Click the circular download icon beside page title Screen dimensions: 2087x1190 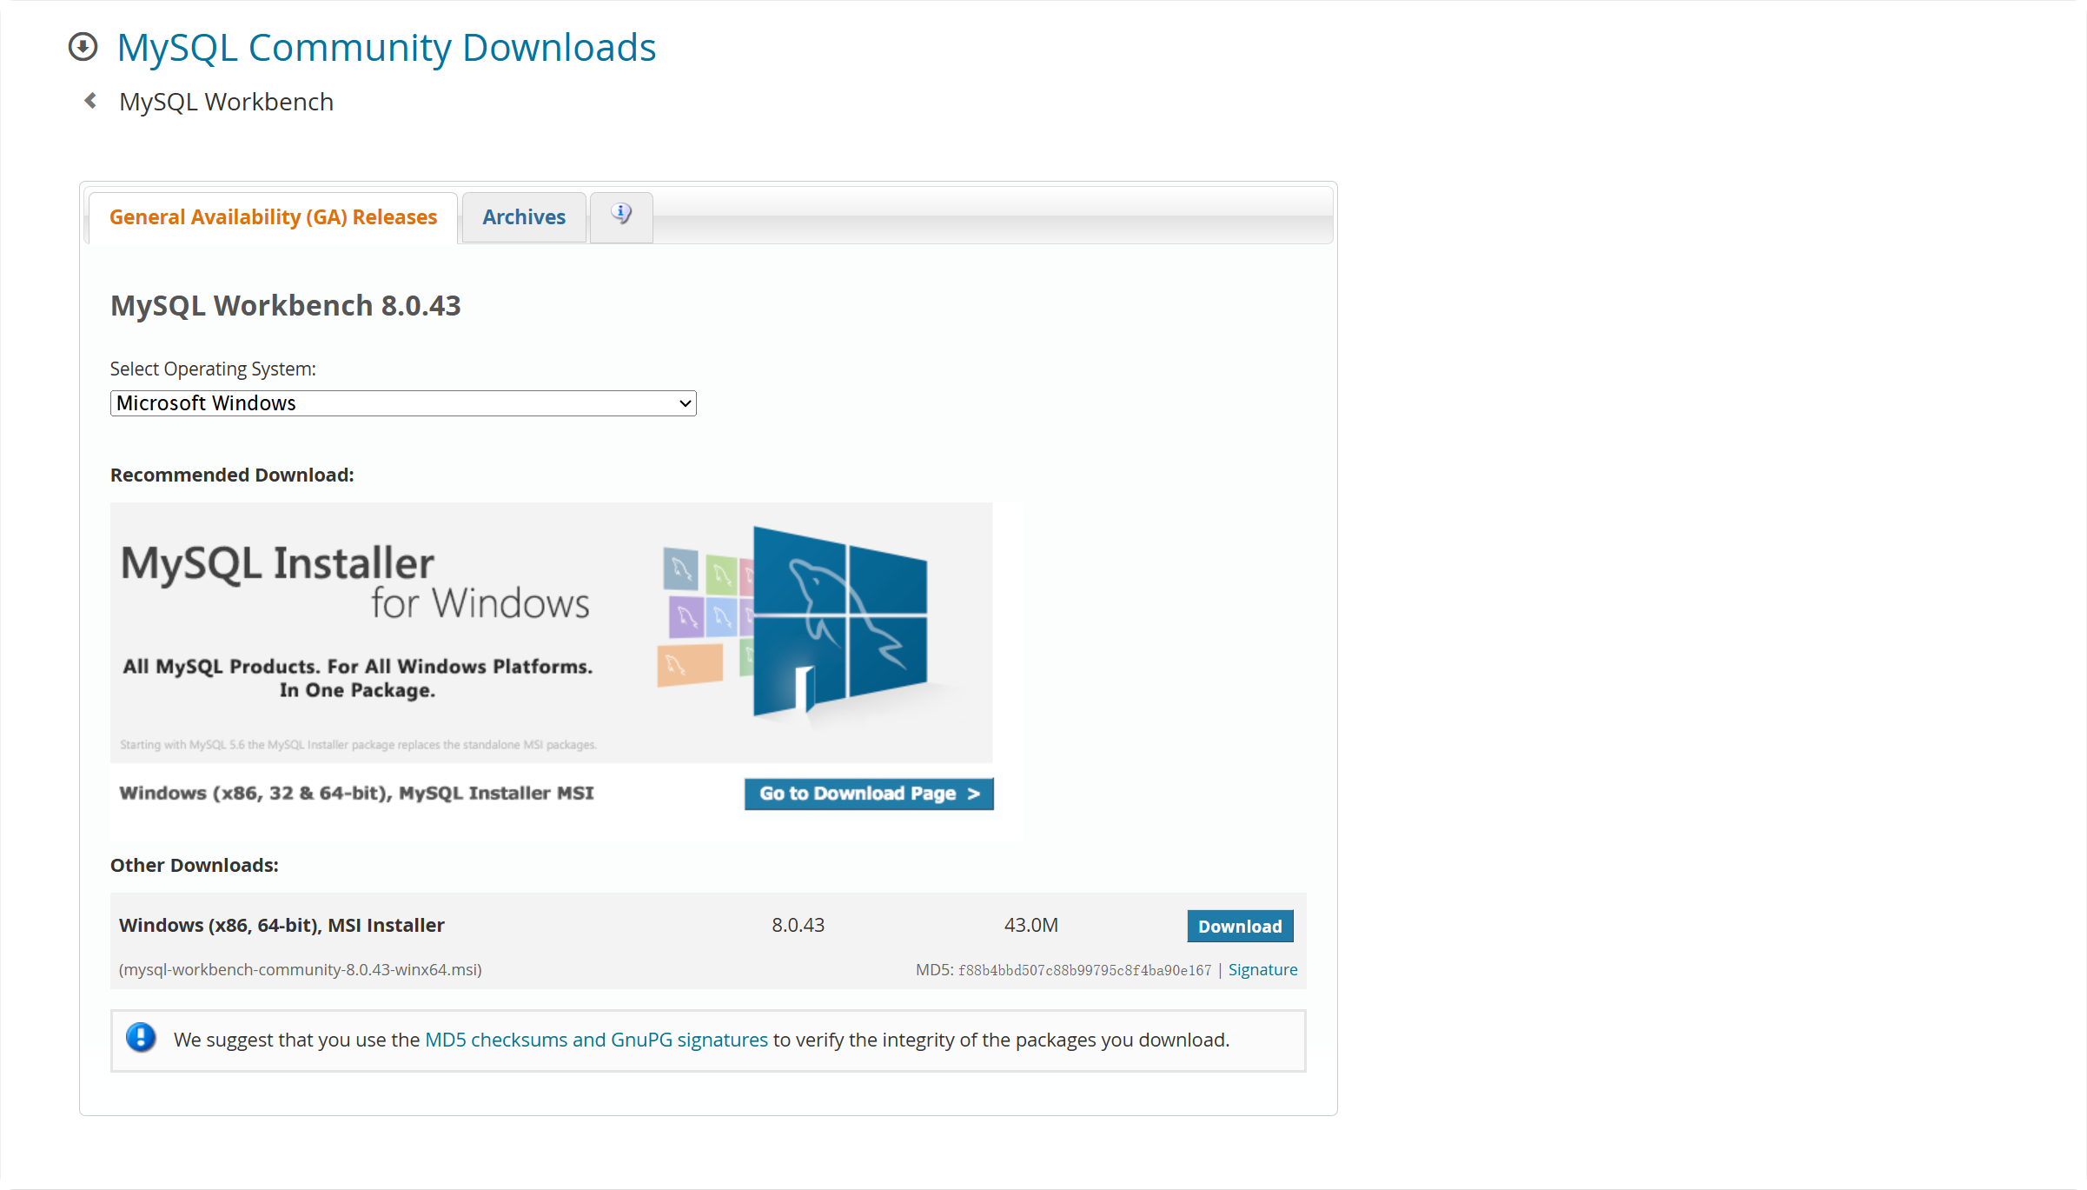(x=83, y=47)
